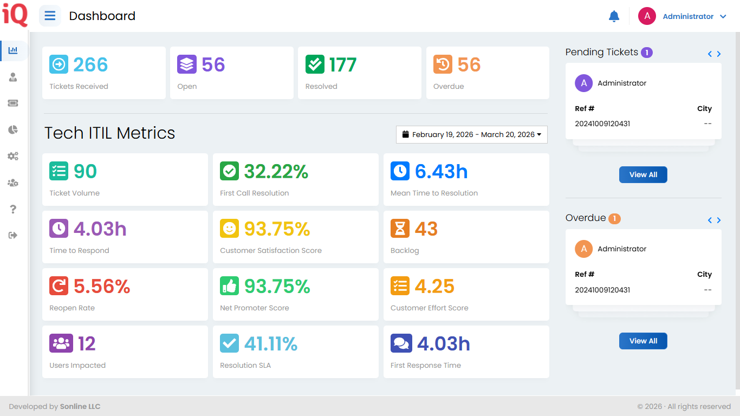Open the tickets icon in sidebar
740x416 pixels.
coord(13,103)
